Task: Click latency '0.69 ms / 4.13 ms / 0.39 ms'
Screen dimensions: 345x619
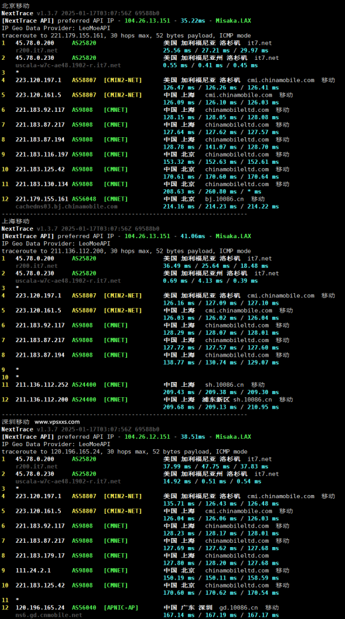Action: click(210, 280)
